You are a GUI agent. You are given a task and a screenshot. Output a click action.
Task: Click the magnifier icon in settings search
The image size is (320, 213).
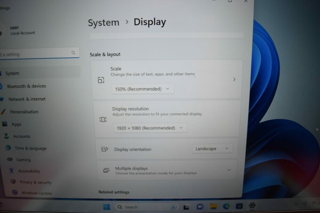74,53
